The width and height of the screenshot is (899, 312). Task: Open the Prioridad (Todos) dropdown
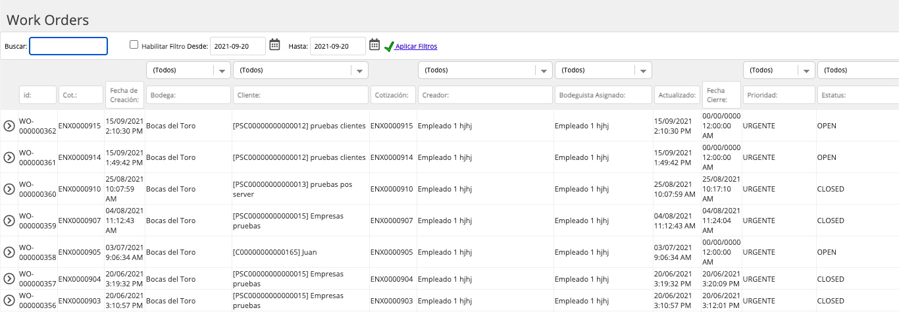click(x=779, y=70)
